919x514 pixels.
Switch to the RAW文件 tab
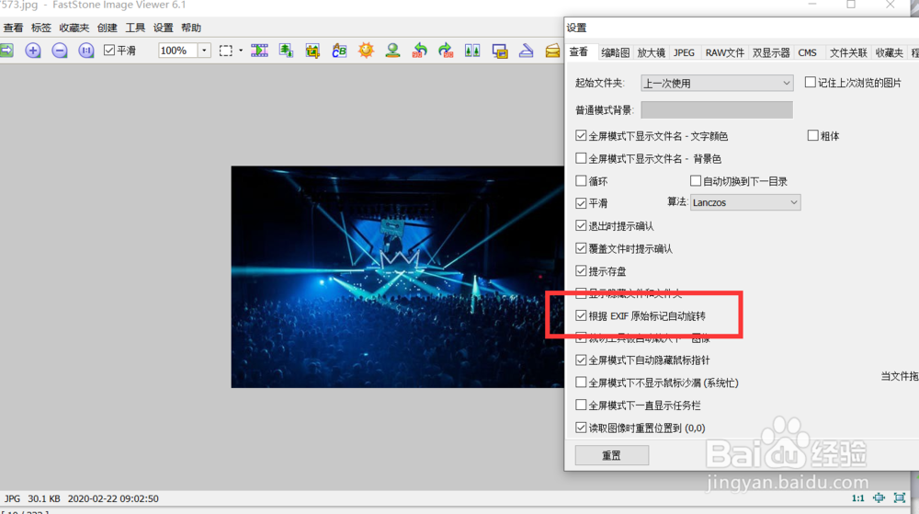point(724,52)
